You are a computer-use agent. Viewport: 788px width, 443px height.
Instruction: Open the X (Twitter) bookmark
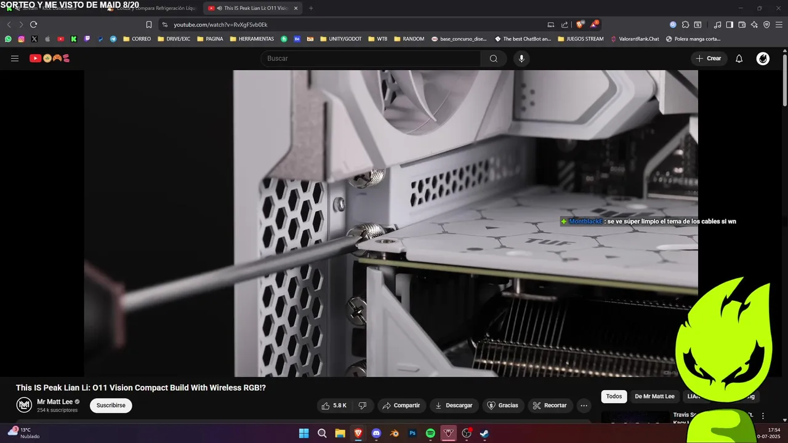pyautogui.click(x=34, y=39)
